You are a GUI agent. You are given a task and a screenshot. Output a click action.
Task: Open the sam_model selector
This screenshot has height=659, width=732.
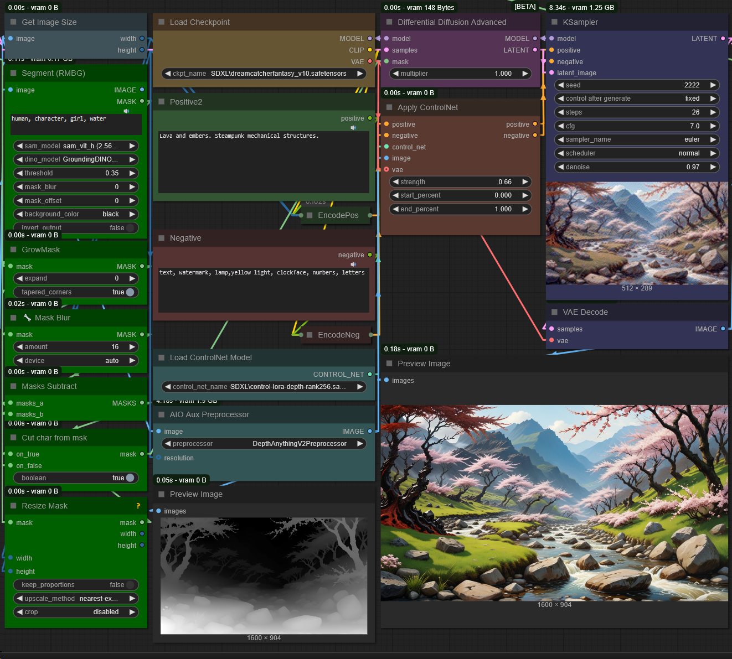[76, 146]
